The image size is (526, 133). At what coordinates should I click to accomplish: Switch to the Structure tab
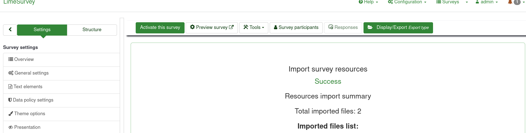pyautogui.click(x=92, y=30)
